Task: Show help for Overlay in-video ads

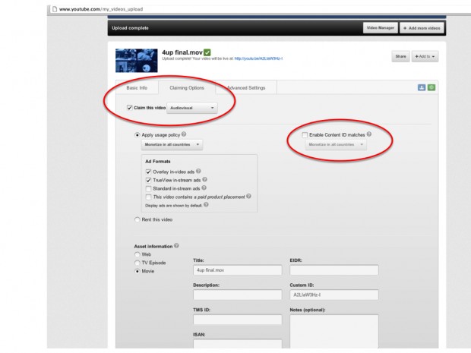Action: coord(198,171)
